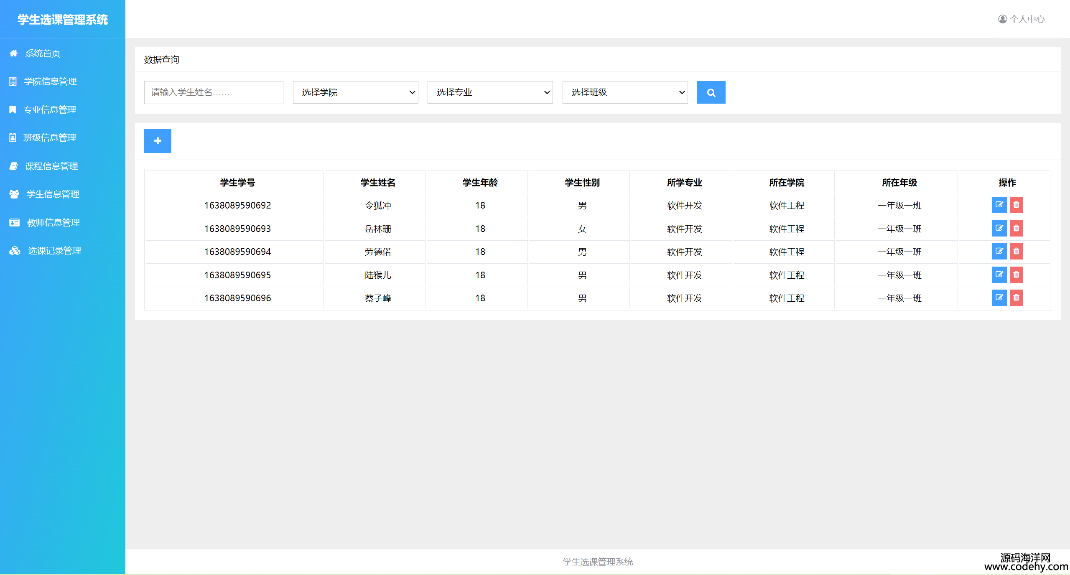1070x575 pixels.
Task: Click the plus icon to add student
Action: [x=158, y=141]
